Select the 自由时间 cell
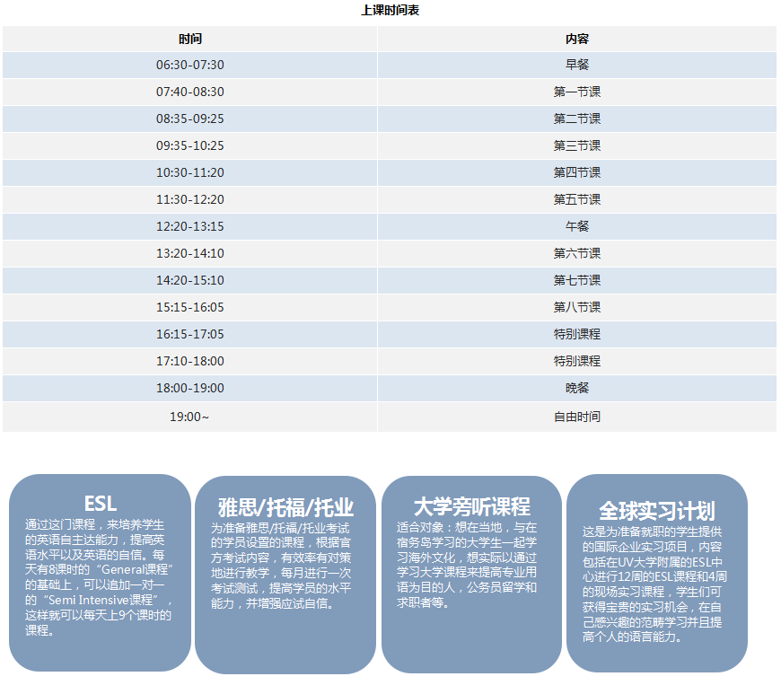Image resolution: width=781 pixels, height=694 pixels. coord(577,417)
